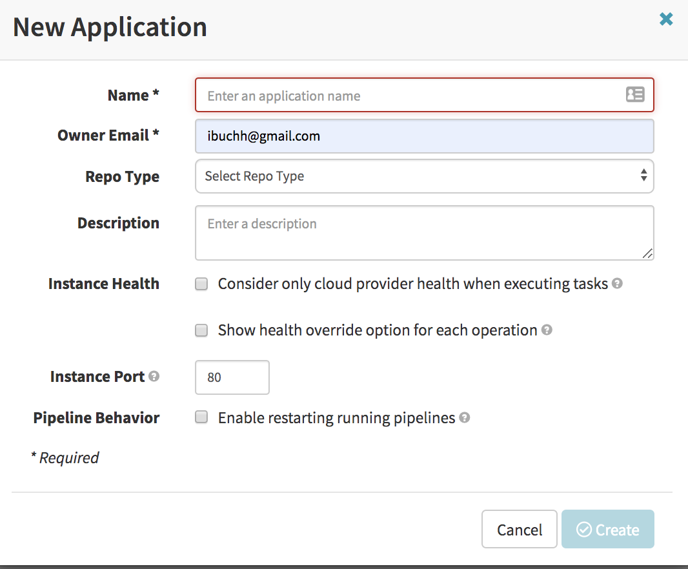Check show health override for each operation

tap(201, 330)
